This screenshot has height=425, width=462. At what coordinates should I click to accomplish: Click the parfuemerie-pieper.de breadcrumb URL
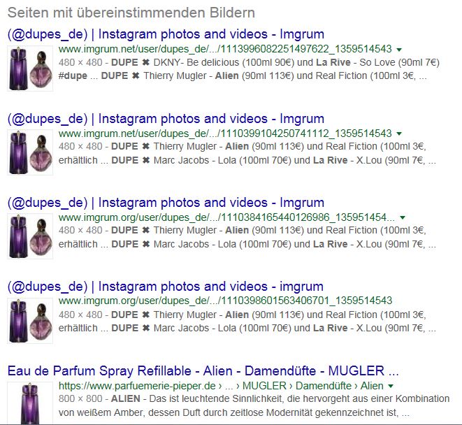(x=221, y=386)
